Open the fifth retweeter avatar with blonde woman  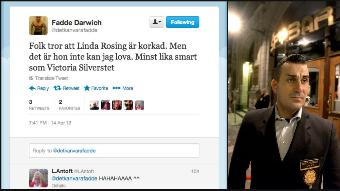[140, 105]
